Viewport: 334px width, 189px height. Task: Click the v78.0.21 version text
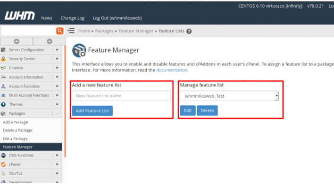pos(315,6)
